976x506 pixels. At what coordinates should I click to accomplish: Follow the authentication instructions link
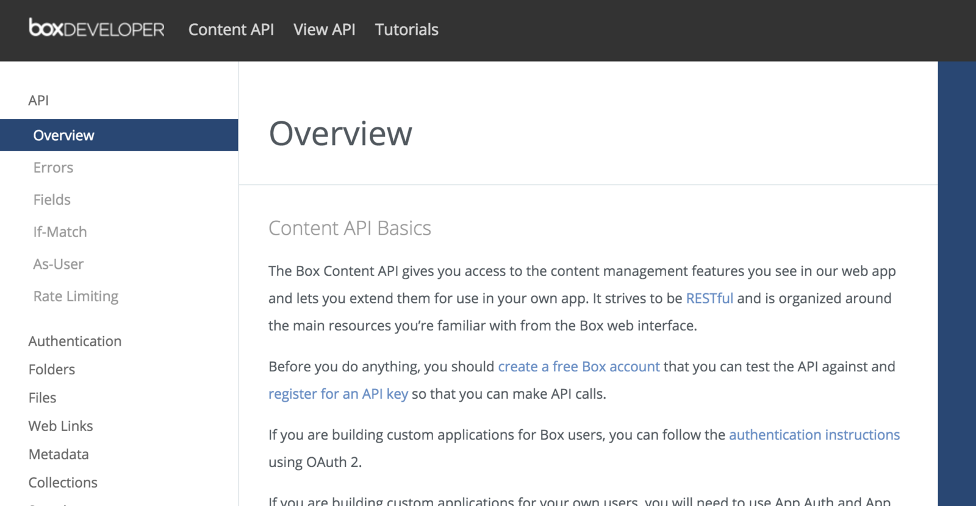tap(814, 435)
